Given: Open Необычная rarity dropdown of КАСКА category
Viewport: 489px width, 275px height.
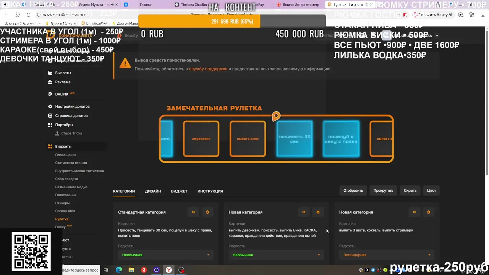Looking at the screenshot, I should click(276, 255).
